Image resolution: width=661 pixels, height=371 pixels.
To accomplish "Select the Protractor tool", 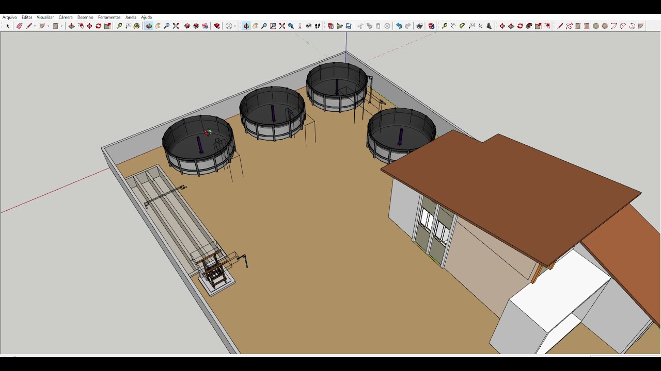I will click(462, 26).
